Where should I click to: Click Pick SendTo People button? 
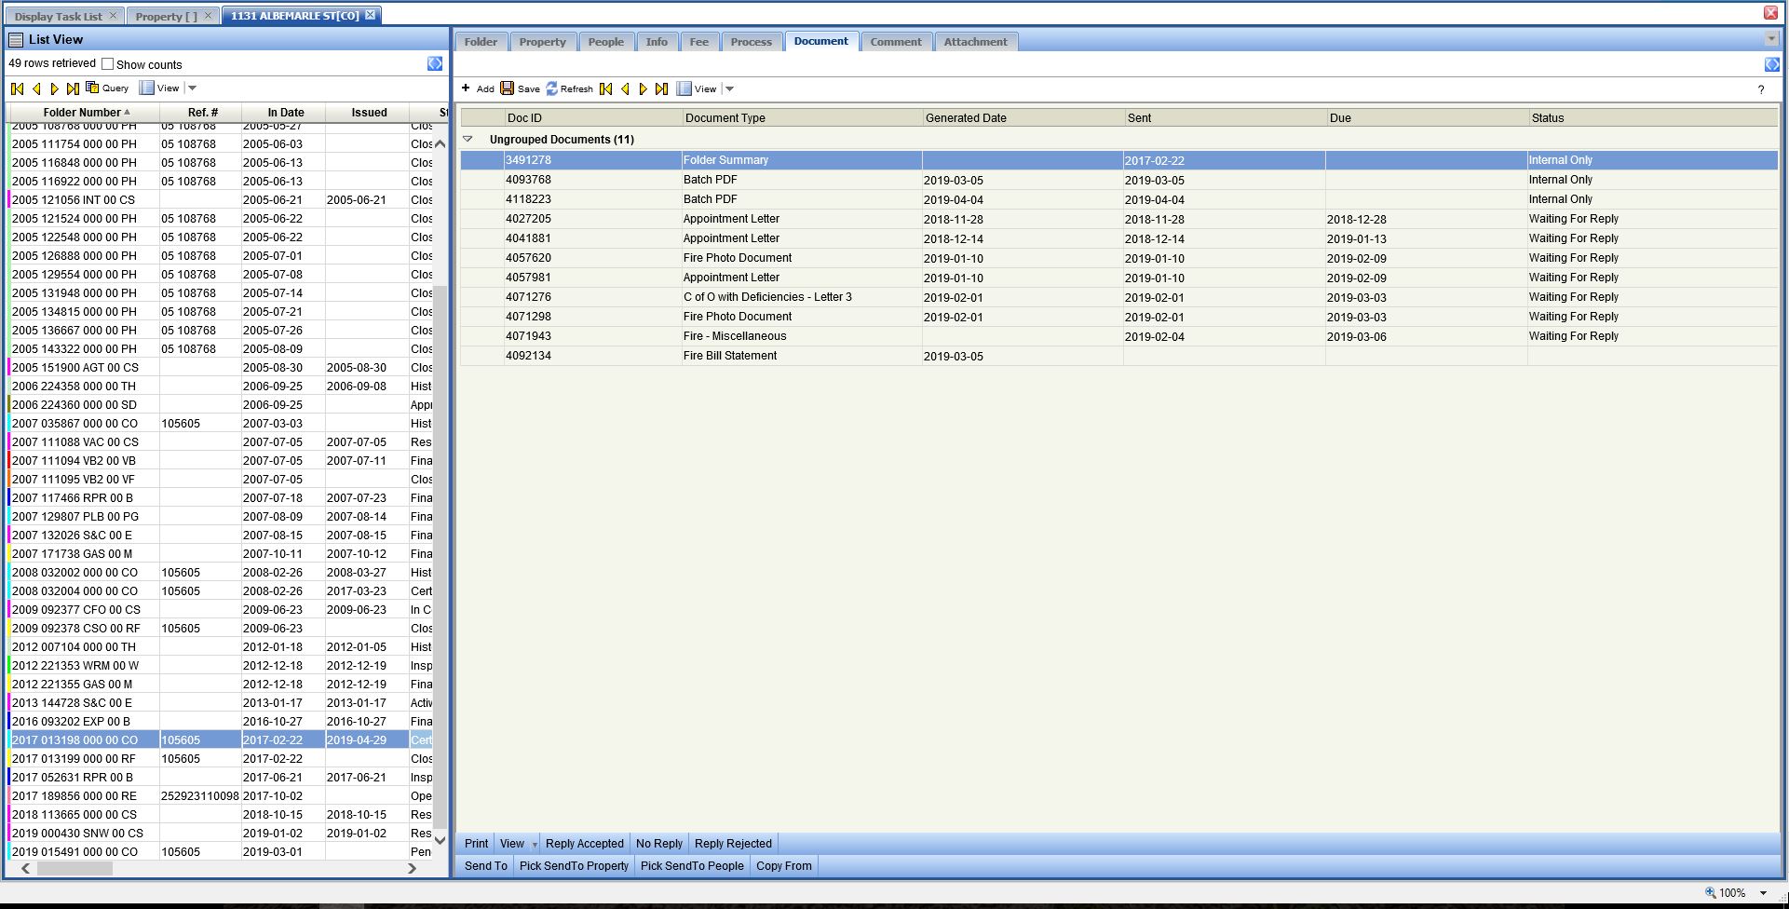[x=692, y=866]
